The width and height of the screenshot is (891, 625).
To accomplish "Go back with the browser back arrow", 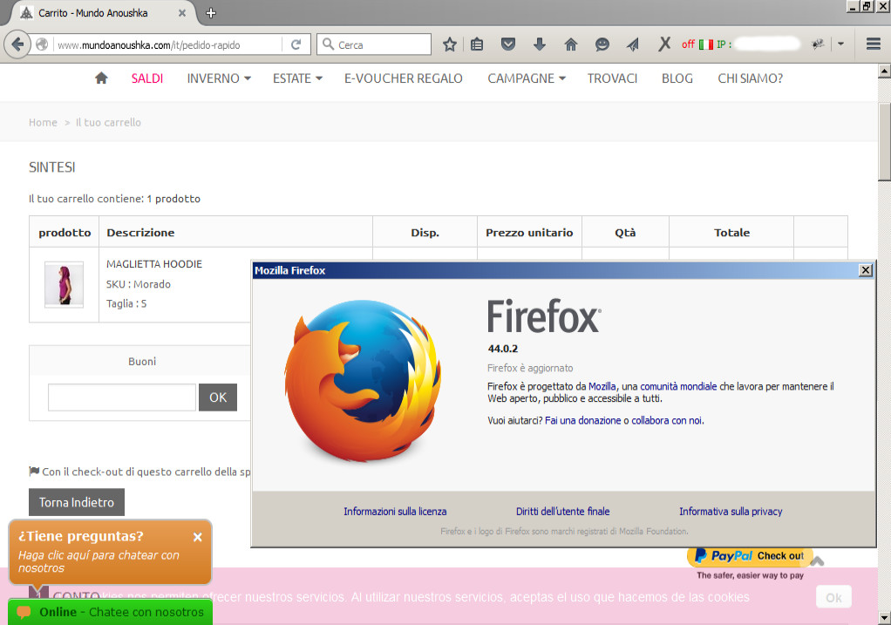I will (x=17, y=44).
